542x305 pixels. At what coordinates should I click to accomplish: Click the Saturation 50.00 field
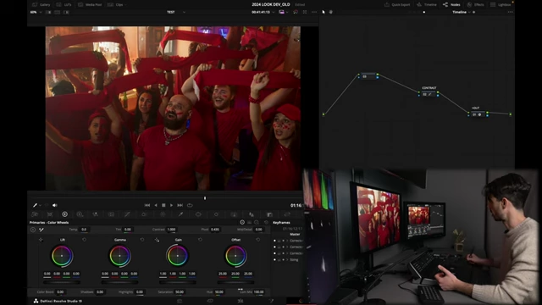[180, 291]
